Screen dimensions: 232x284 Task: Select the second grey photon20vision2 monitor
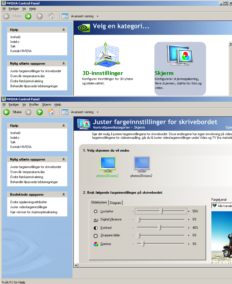click(x=142, y=164)
